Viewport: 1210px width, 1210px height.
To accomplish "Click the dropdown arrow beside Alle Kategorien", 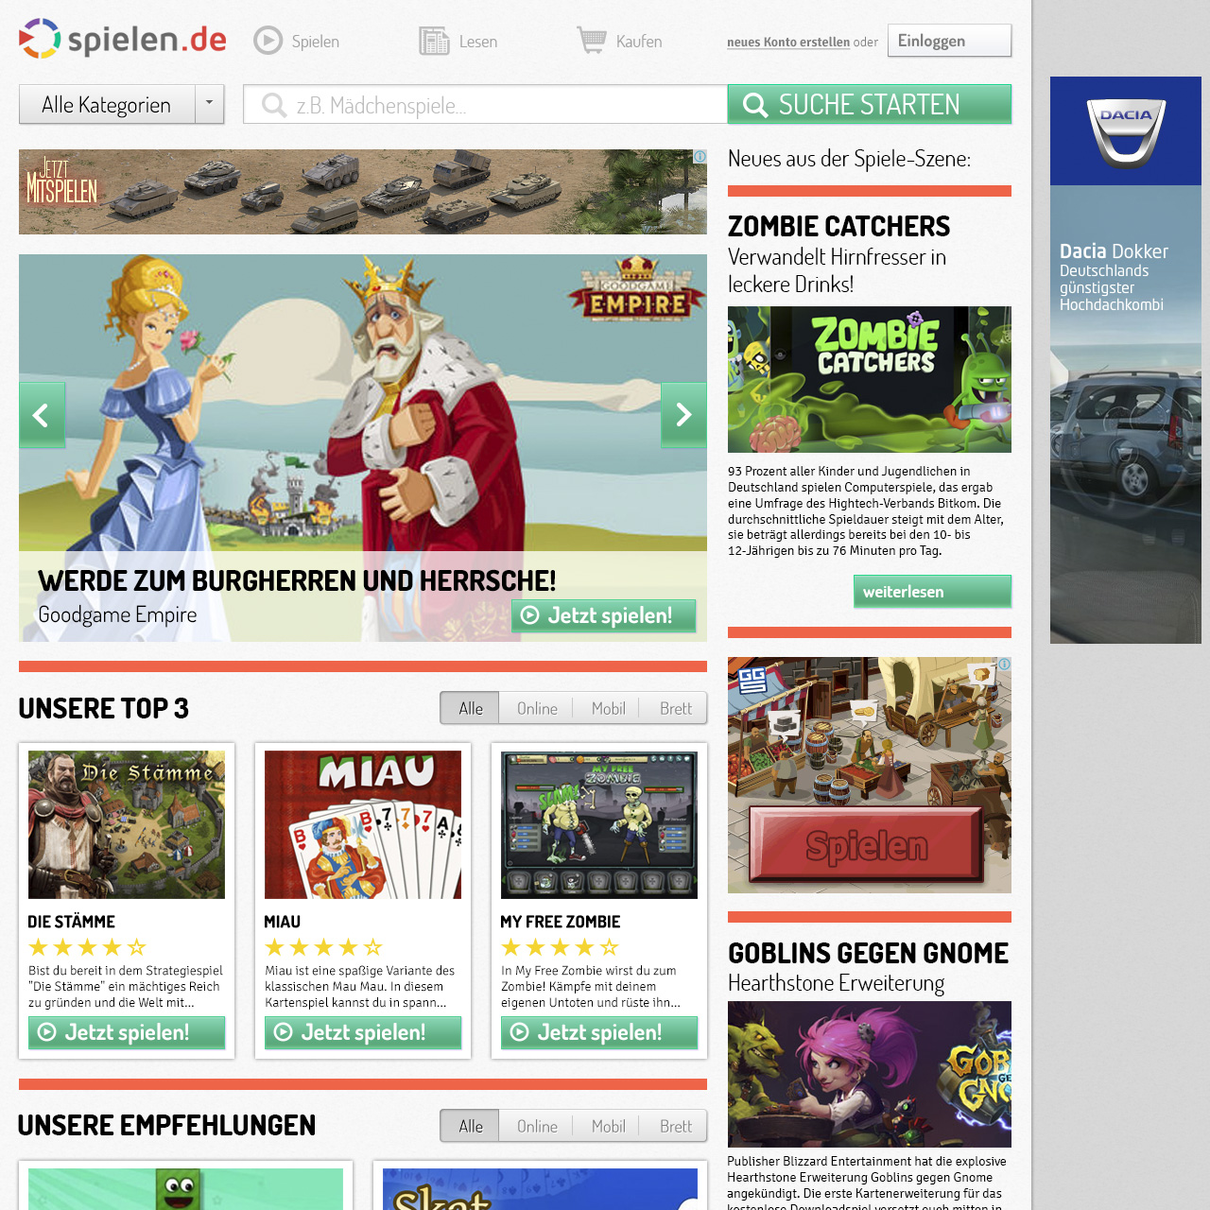I will pos(209,103).
